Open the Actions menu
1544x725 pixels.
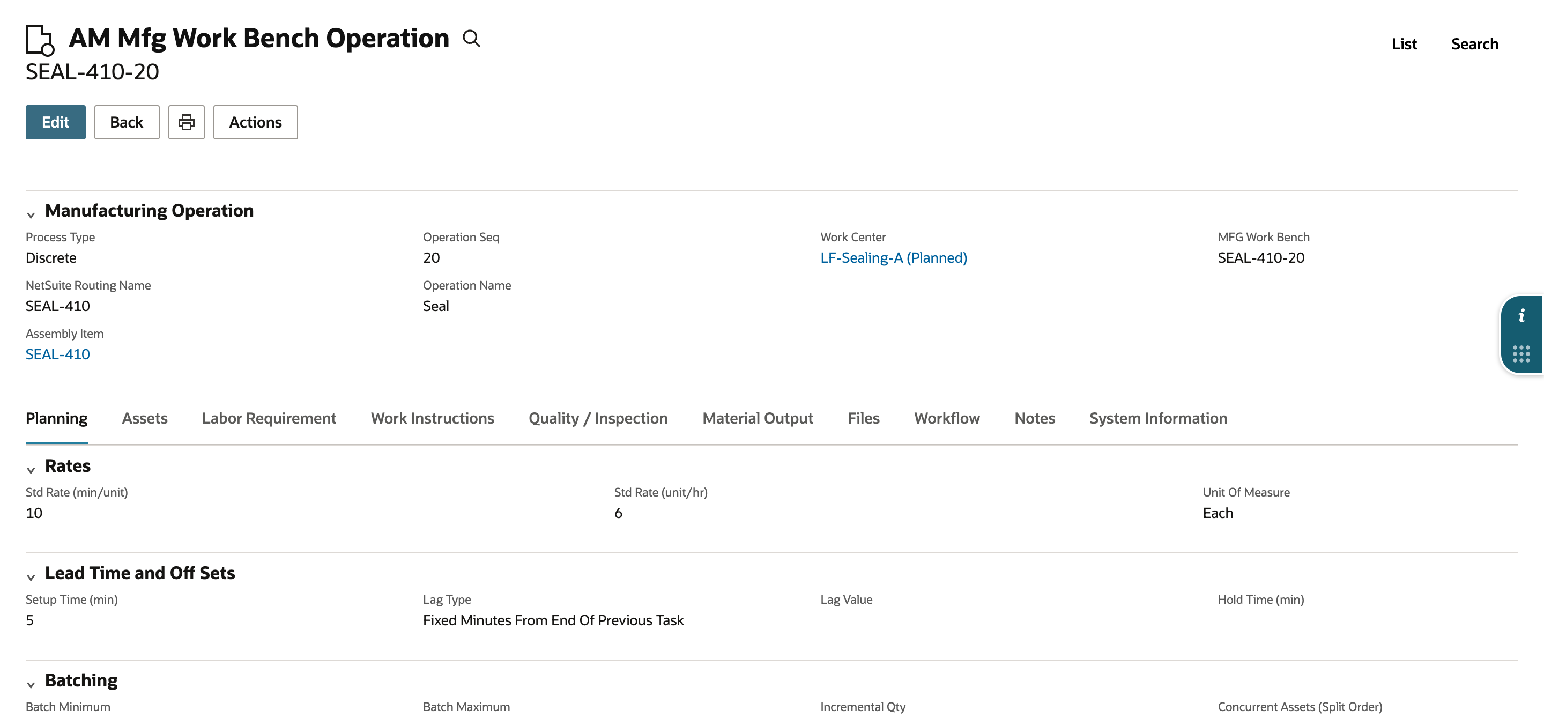pyautogui.click(x=255, y=122)
